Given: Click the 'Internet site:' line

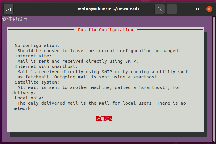Looking at the screenshot, I should pos(33,56).
